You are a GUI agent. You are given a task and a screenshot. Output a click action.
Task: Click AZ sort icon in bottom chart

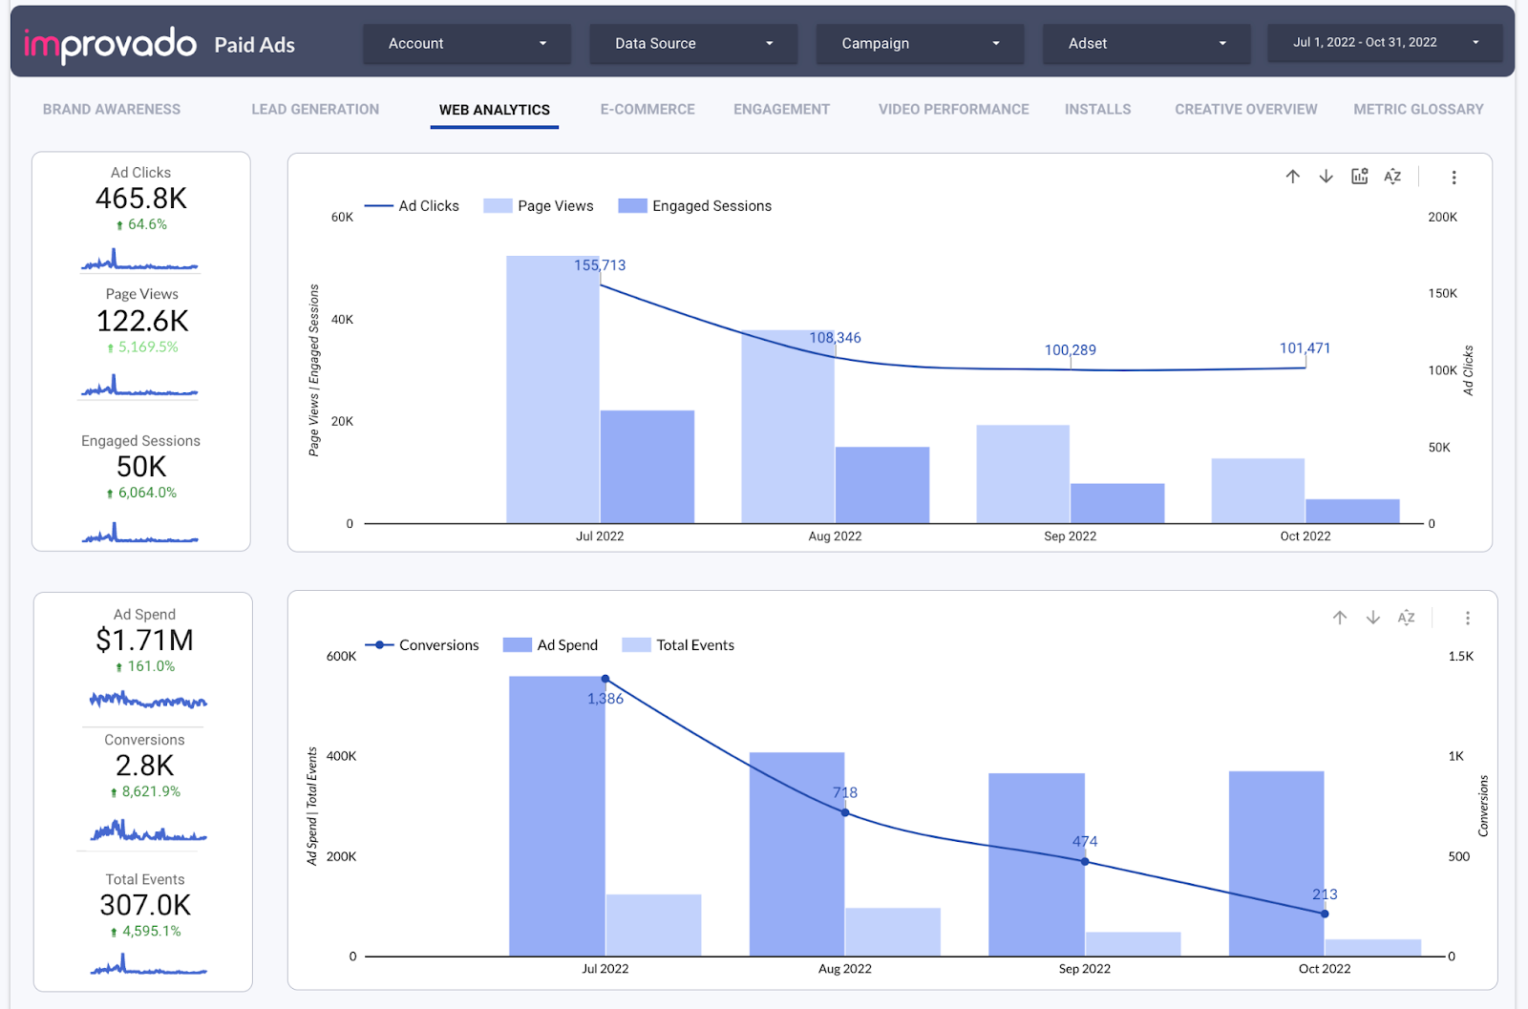(x=1406, y=618)
